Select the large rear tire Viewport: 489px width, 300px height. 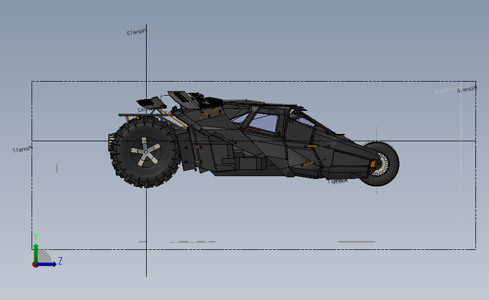[146, 152]
